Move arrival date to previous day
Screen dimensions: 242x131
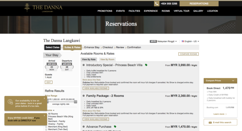coord(45,67)
